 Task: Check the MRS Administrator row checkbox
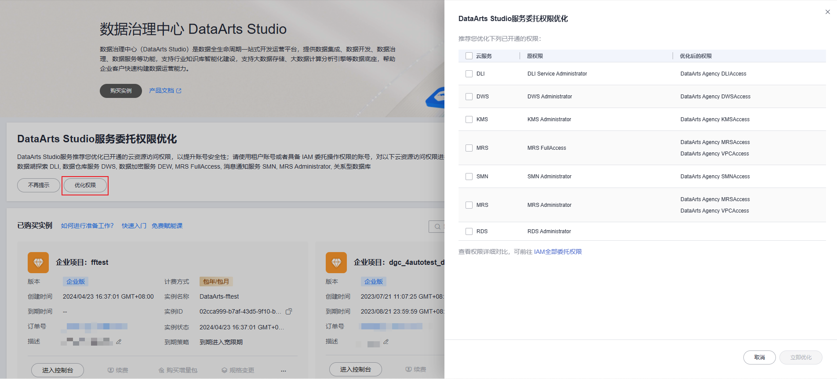pos(469,205)
